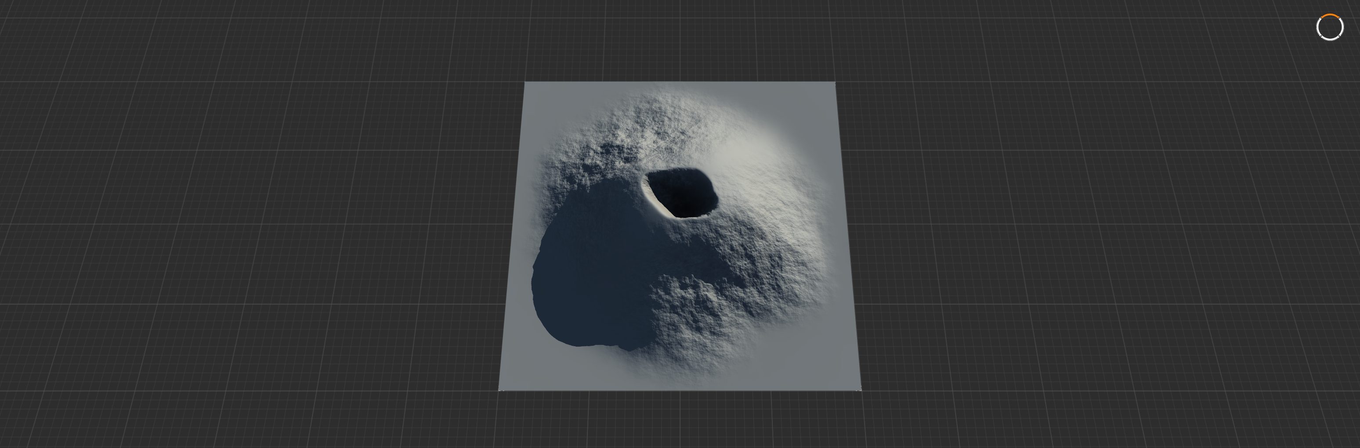
Task: Click the top edge of the terrain plane
Action: click(x=680, y=82)
